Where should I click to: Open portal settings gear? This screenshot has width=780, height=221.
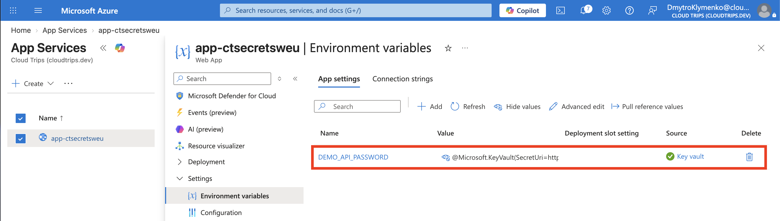pyautogui.click(x=606, y=11)
